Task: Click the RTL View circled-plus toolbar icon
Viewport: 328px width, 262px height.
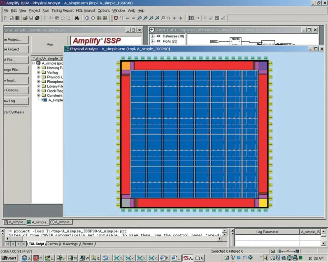Action: pos(87,18)
